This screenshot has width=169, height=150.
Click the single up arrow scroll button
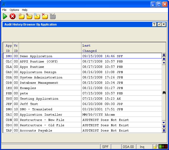pos(164,63)
